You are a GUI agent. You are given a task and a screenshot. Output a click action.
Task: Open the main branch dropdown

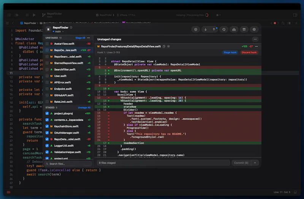pos(58,31)
